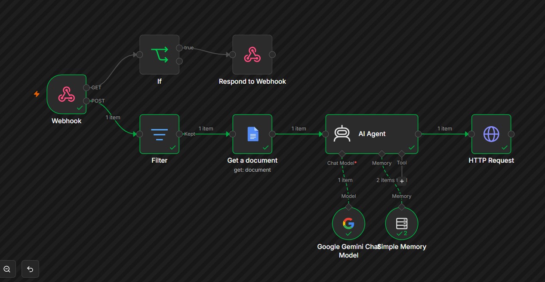Click '1 item' label before AI Agent
Viewport: 545px width, 282px height.
[x=299, y=129]
